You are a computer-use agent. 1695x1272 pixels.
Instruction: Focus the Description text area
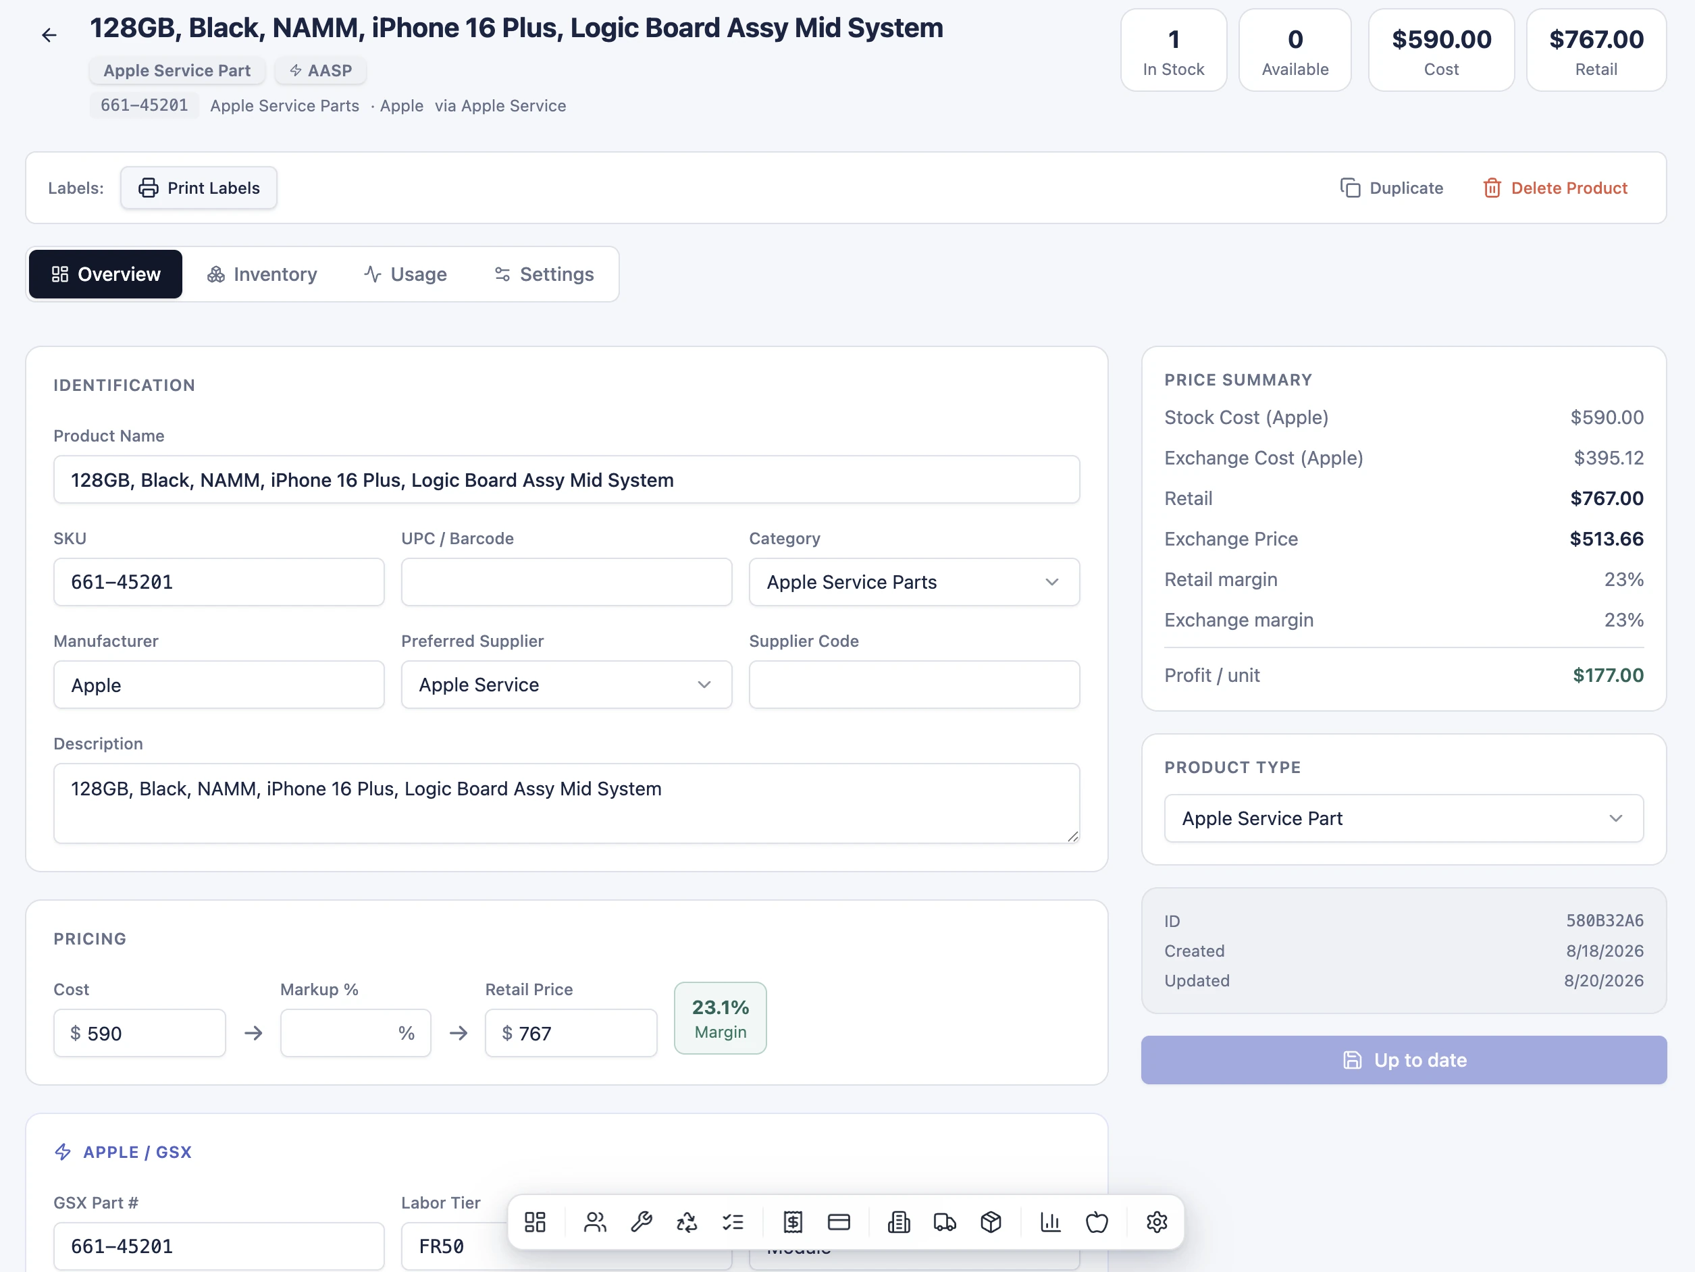pyautogui.click(x=567, y=803)
